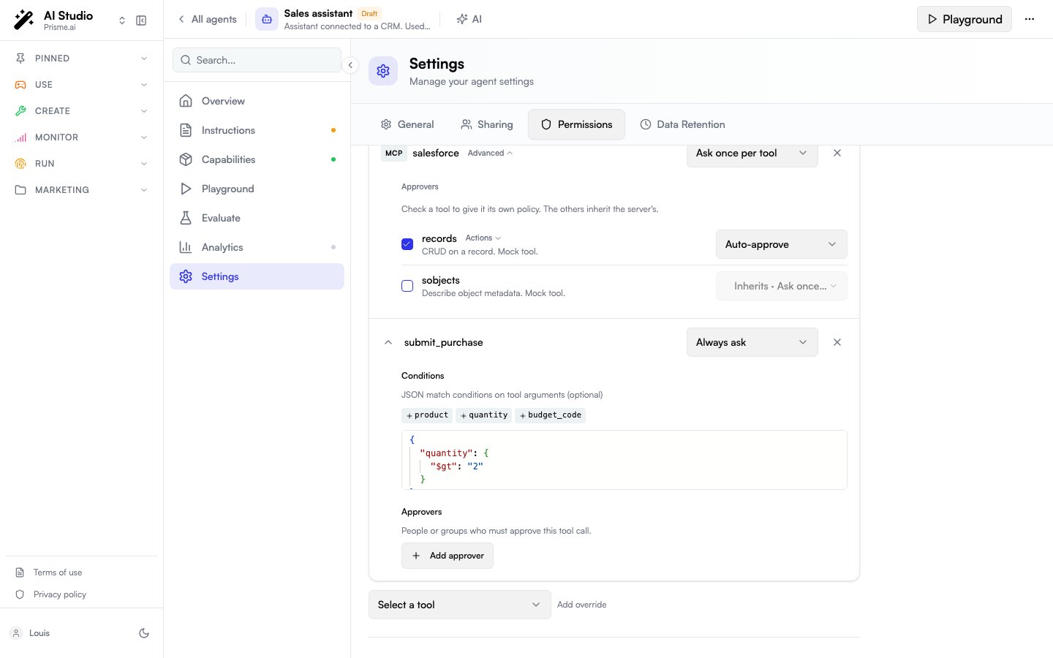Click inside the JSON conditions editor

pyautogui.click(x=624, y=460)
